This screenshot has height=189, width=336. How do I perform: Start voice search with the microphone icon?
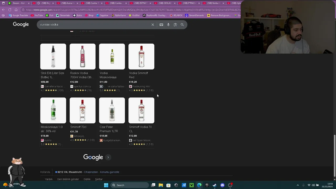pos(168,25)
